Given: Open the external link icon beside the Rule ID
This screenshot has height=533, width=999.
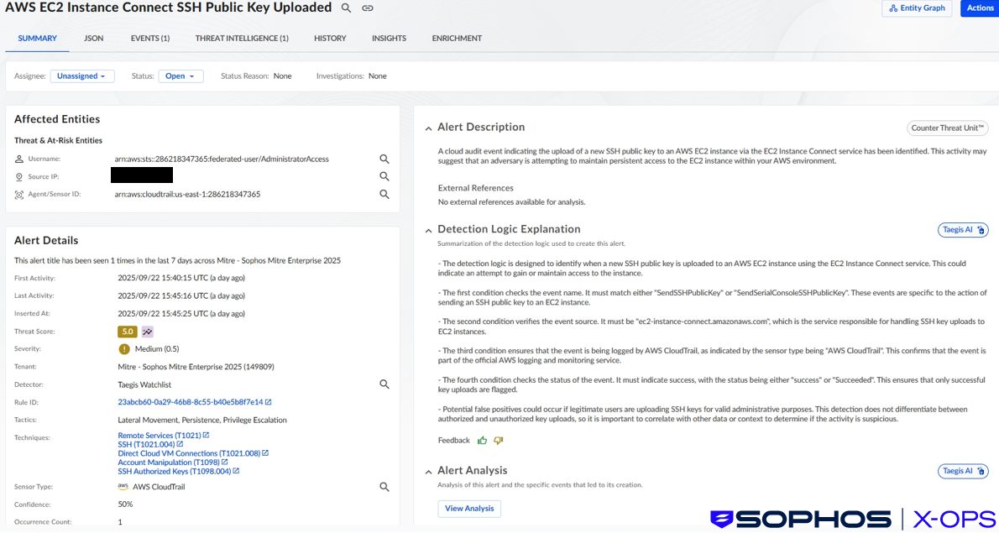Looking at the screenshot, I should pos(269,401).
